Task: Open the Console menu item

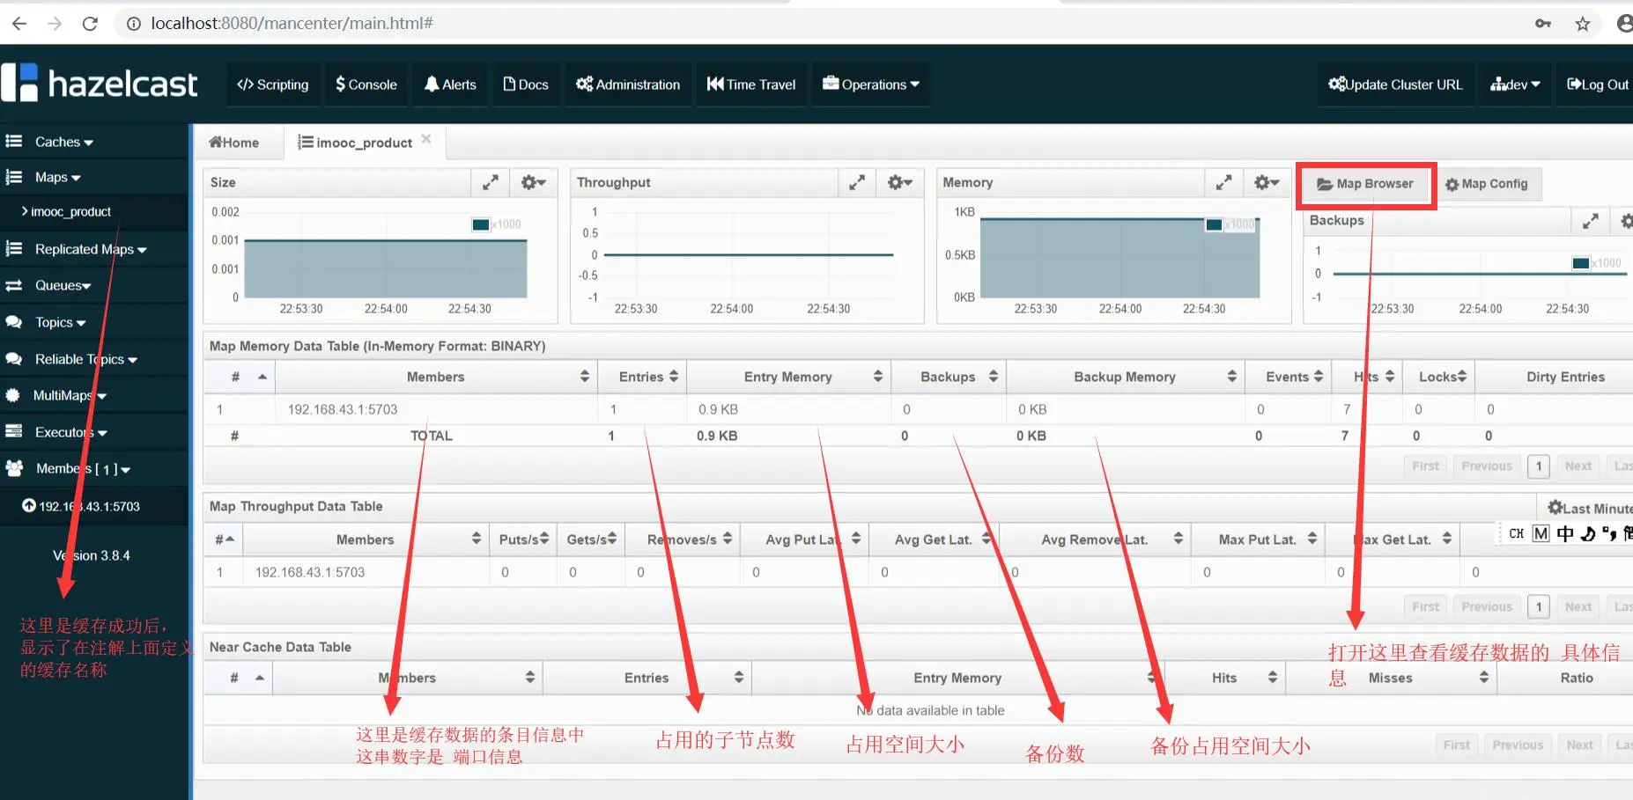Action: 366,84
